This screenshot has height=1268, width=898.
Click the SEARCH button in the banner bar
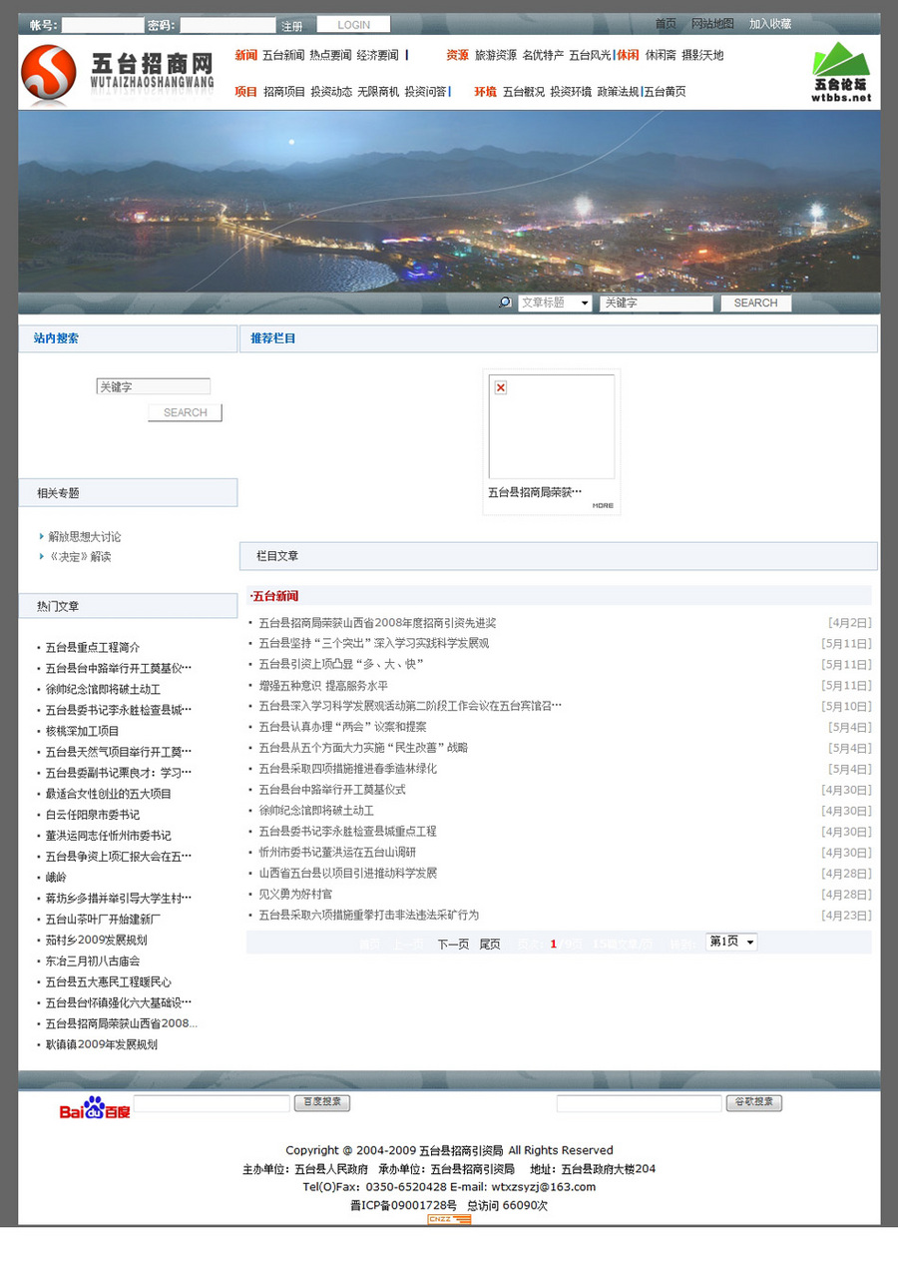[755, 303]
